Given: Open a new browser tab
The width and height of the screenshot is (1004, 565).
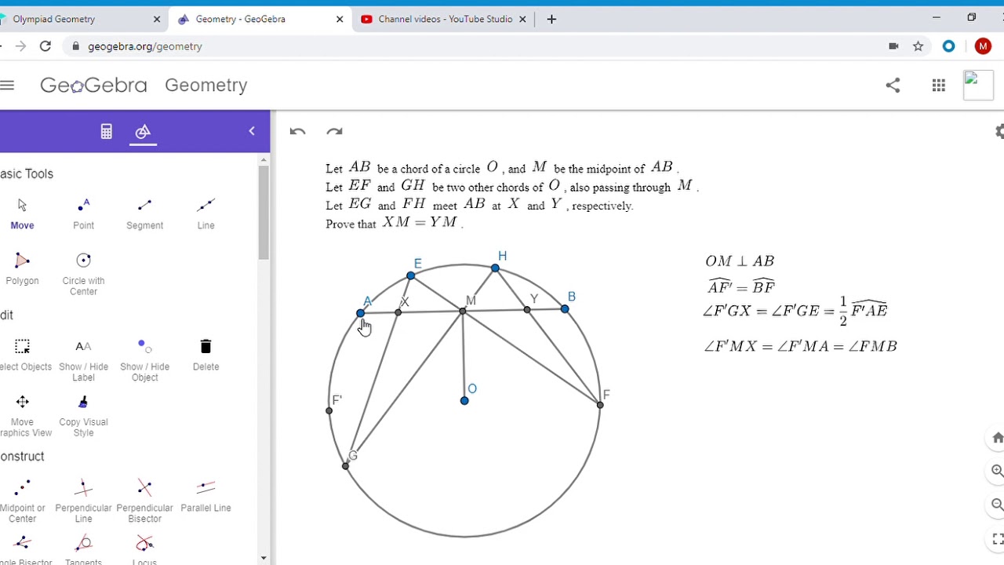Looking at the screenshot, I should (x=551, y=19).
